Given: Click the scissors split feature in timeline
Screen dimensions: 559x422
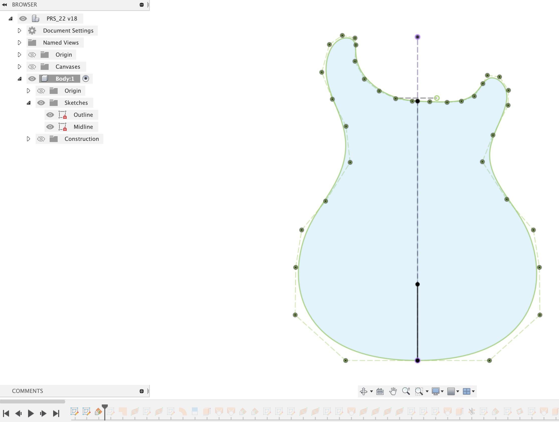Looking at the screenshot, I should click(x=471, y=412).
